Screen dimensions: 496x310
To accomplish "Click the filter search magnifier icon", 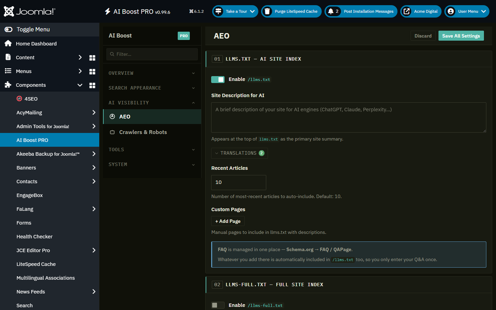I will [x=112, y=54].
